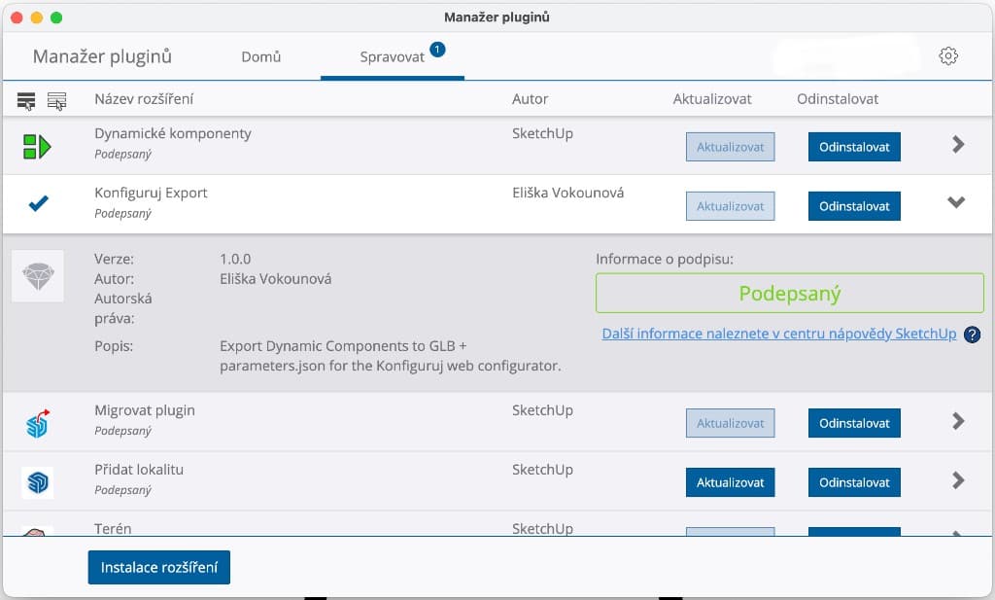
Task: Uninstall the Dynamické komponenty extension
Action: coord(854,147)
